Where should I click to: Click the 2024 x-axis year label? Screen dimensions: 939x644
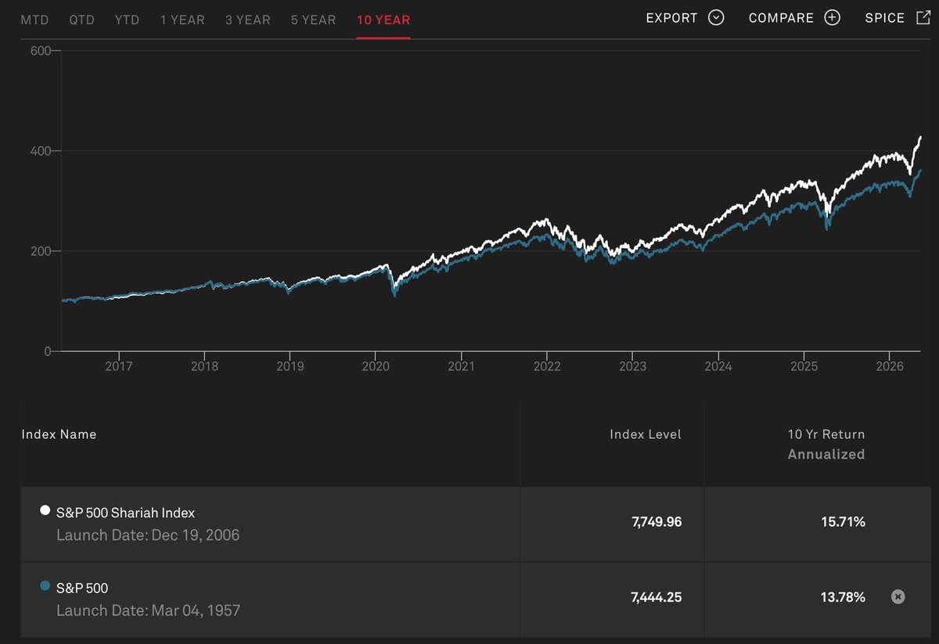(718, 366)
